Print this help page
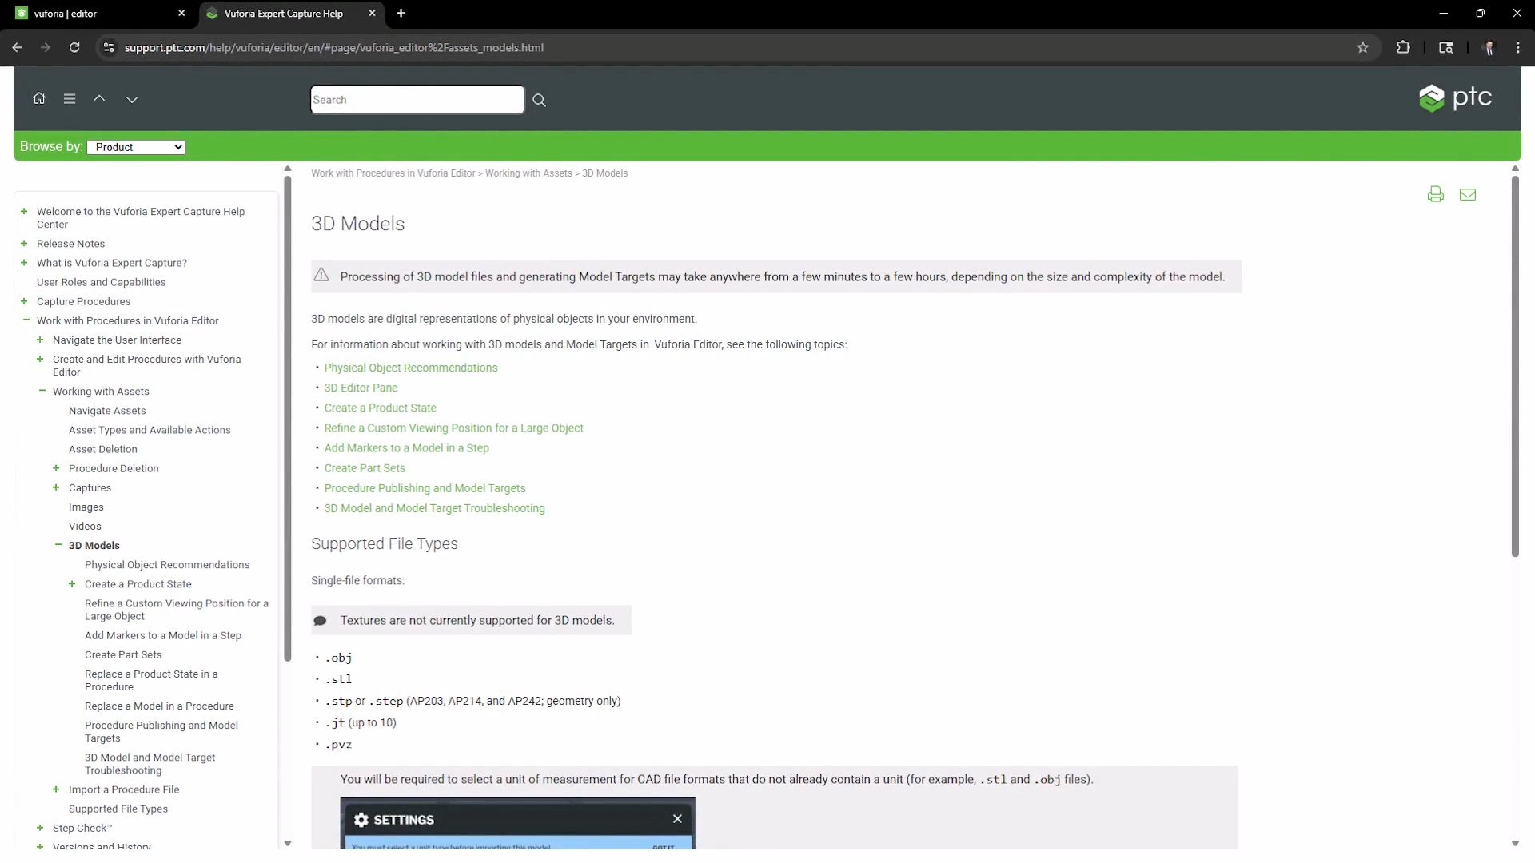Image resolution: width=1535 pixels, height=863 pixels. 1436,194
